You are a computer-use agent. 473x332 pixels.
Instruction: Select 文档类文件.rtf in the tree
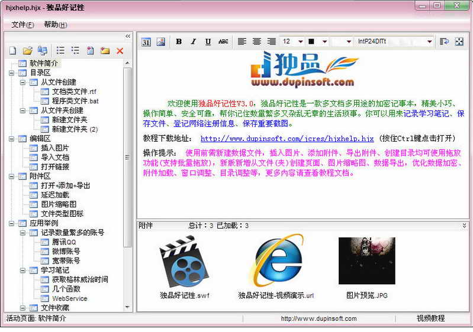[74, 92]
